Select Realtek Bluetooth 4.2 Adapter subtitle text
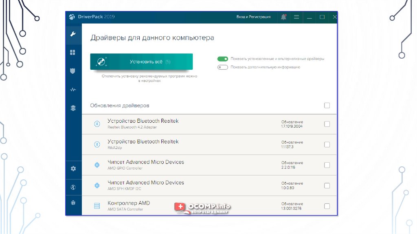The width and height of the screenshot is (417, 234). tap(132, 127)
